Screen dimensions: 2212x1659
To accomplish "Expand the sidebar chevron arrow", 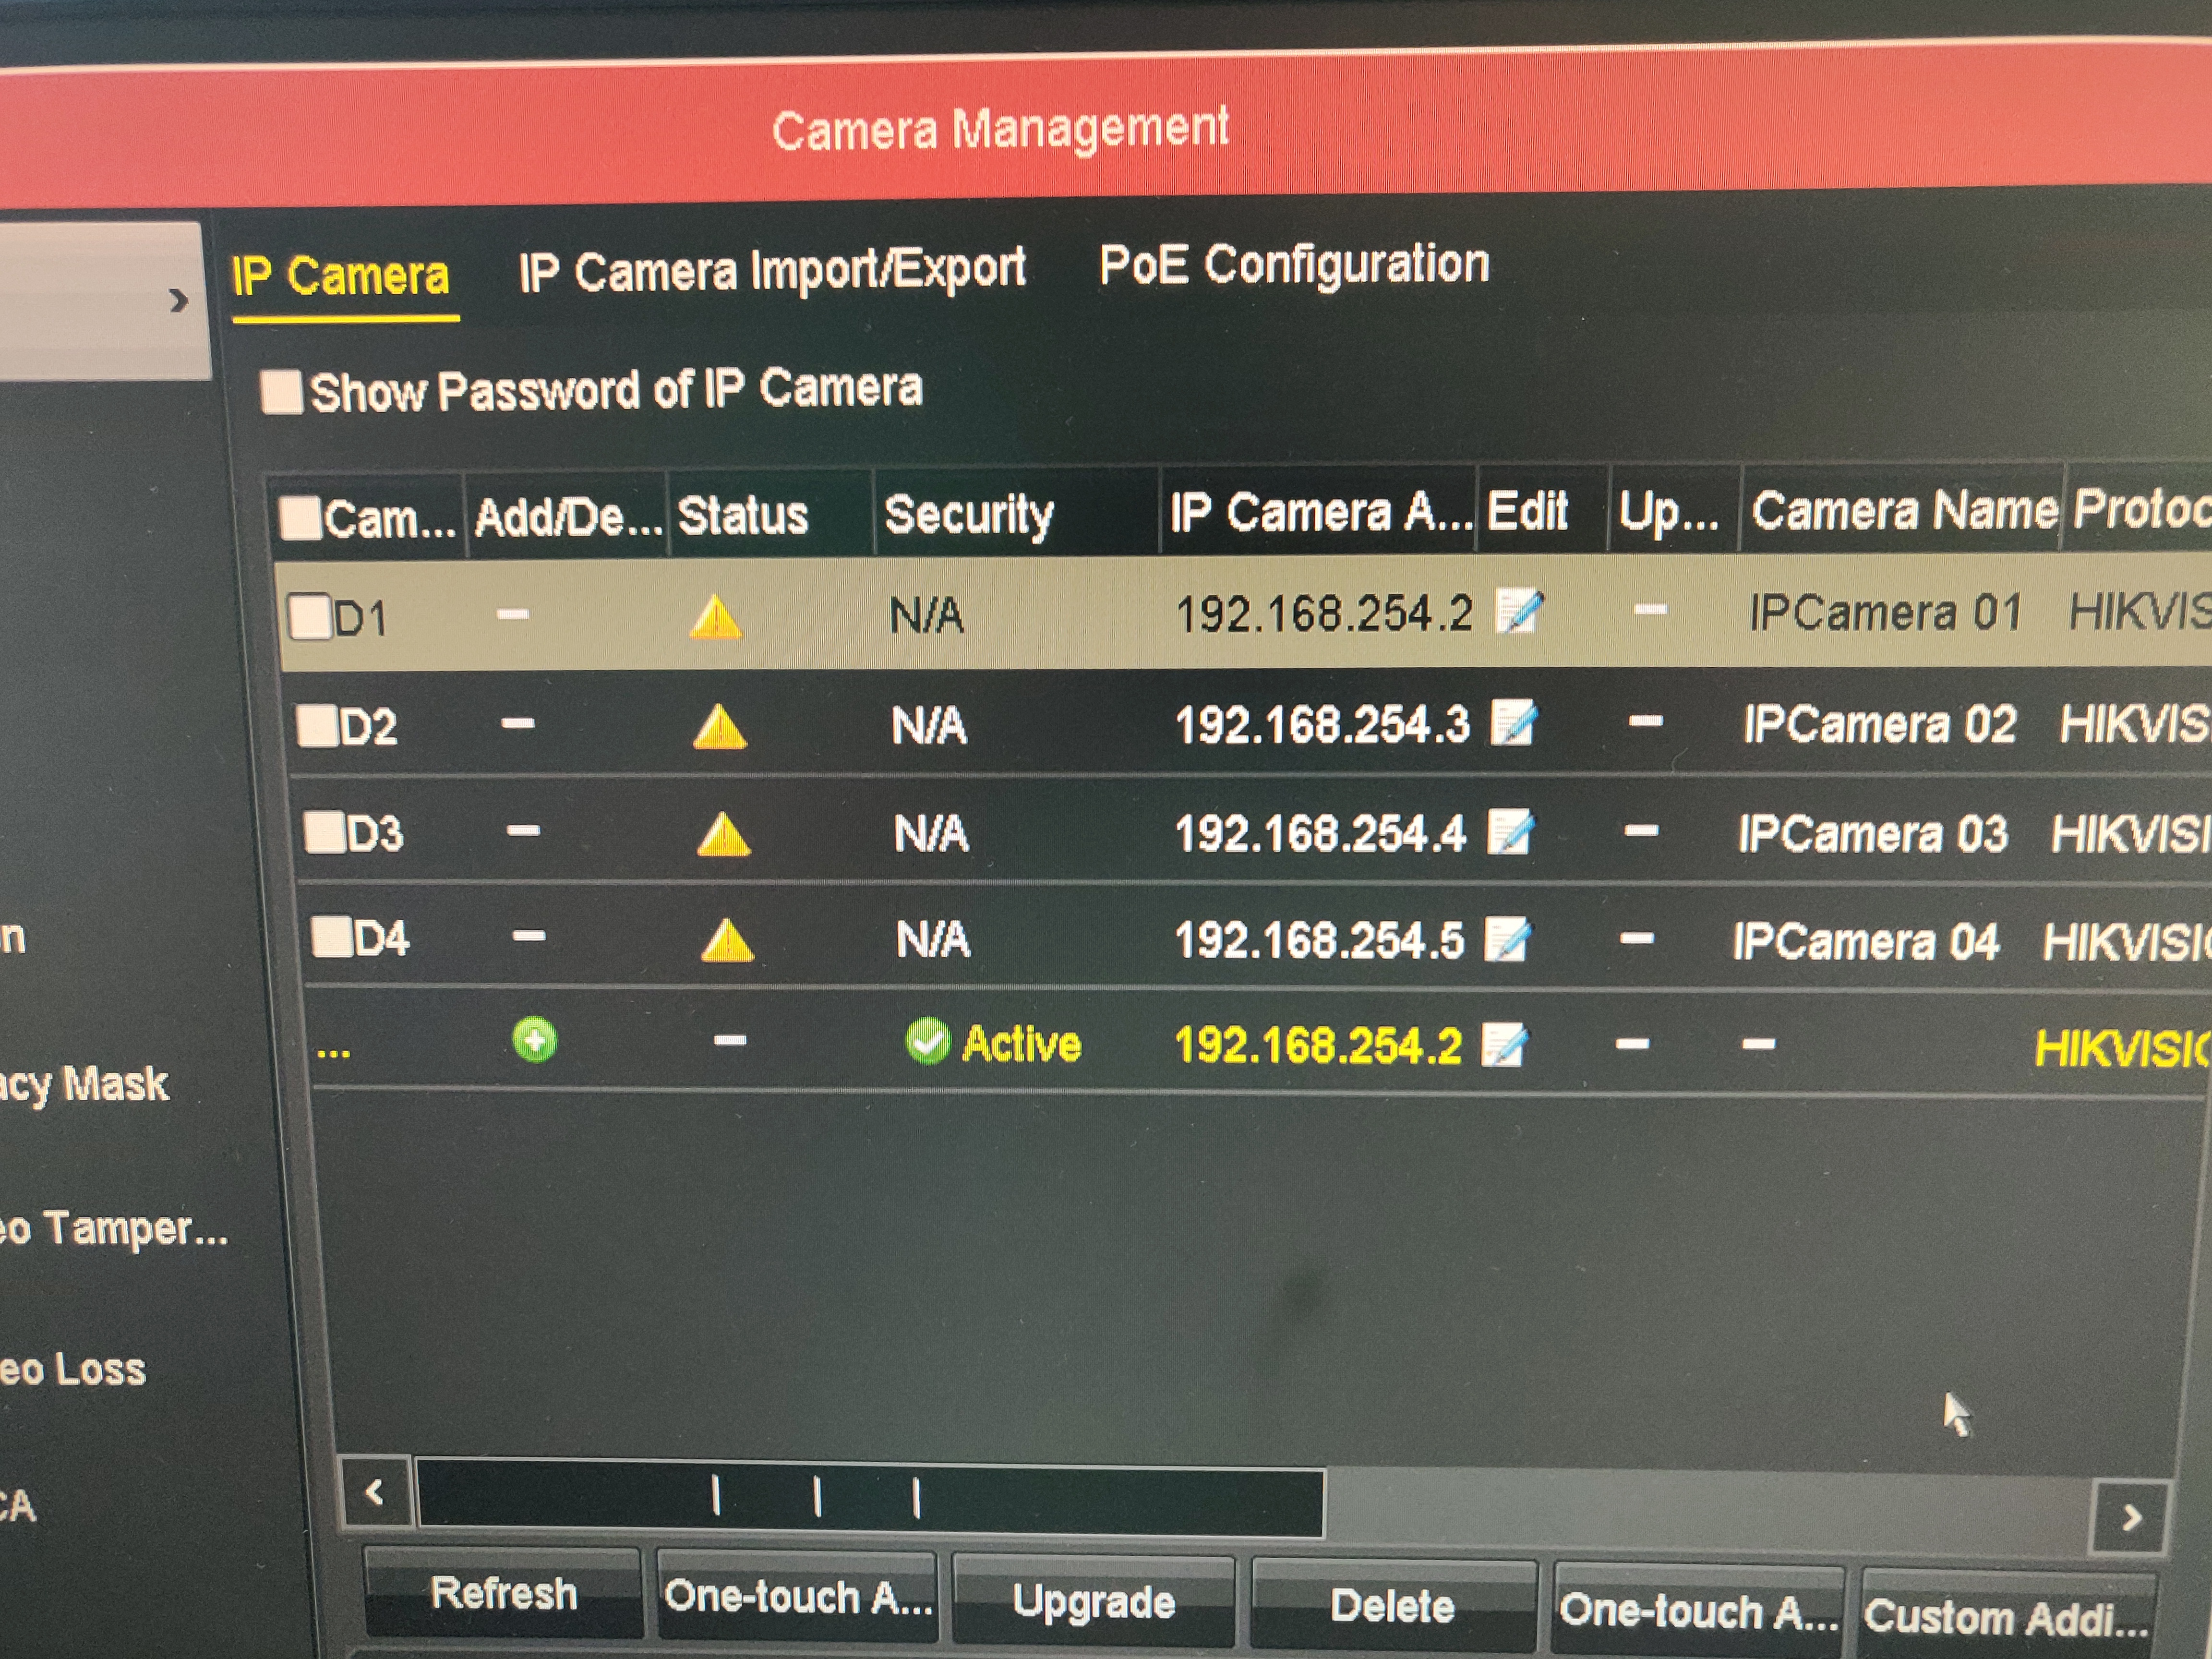I will pyautogui.click(x=178, y=300).
